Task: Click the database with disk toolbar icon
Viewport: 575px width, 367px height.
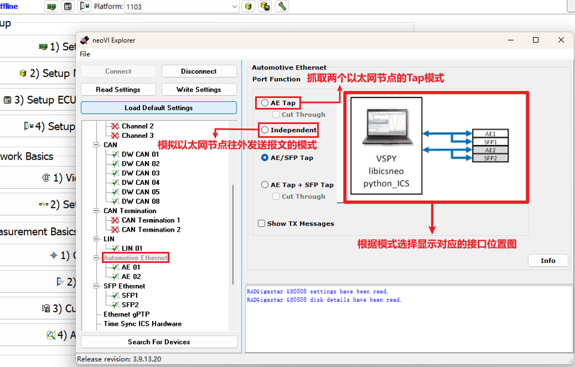Action: [x=264, y=7]
